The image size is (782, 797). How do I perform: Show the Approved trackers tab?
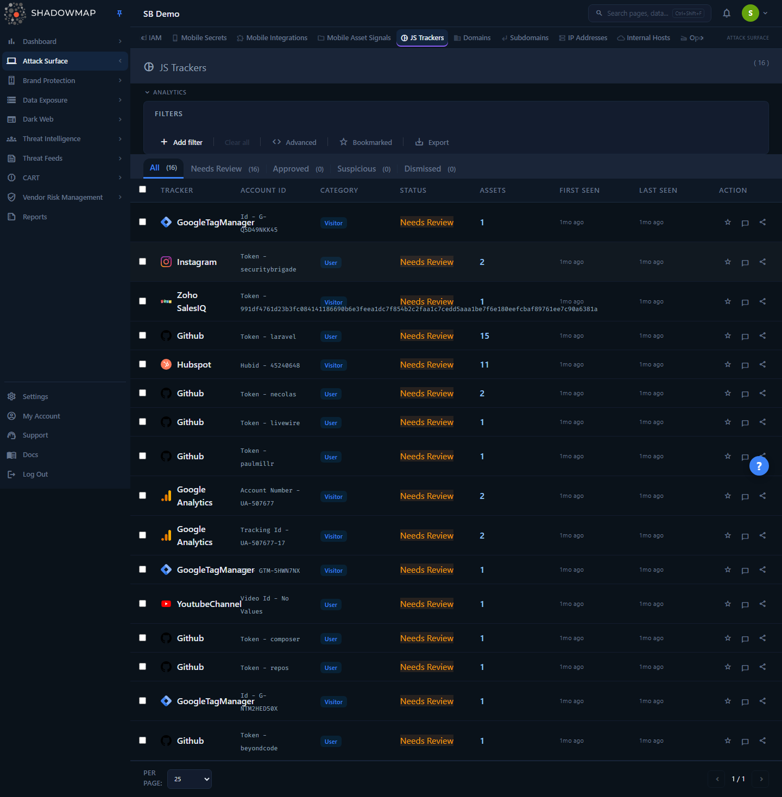[298, 169]
